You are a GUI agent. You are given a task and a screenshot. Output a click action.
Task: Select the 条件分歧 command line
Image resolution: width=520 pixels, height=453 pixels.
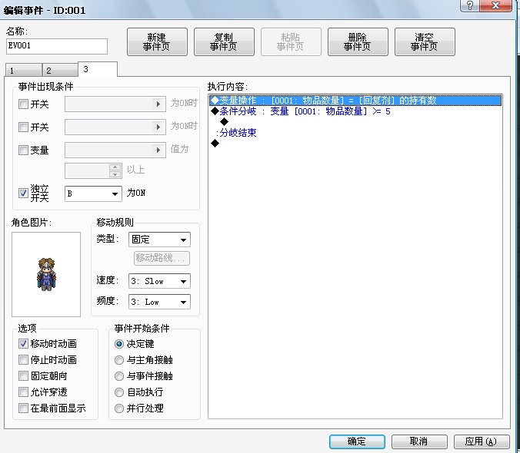coord(355,111)
